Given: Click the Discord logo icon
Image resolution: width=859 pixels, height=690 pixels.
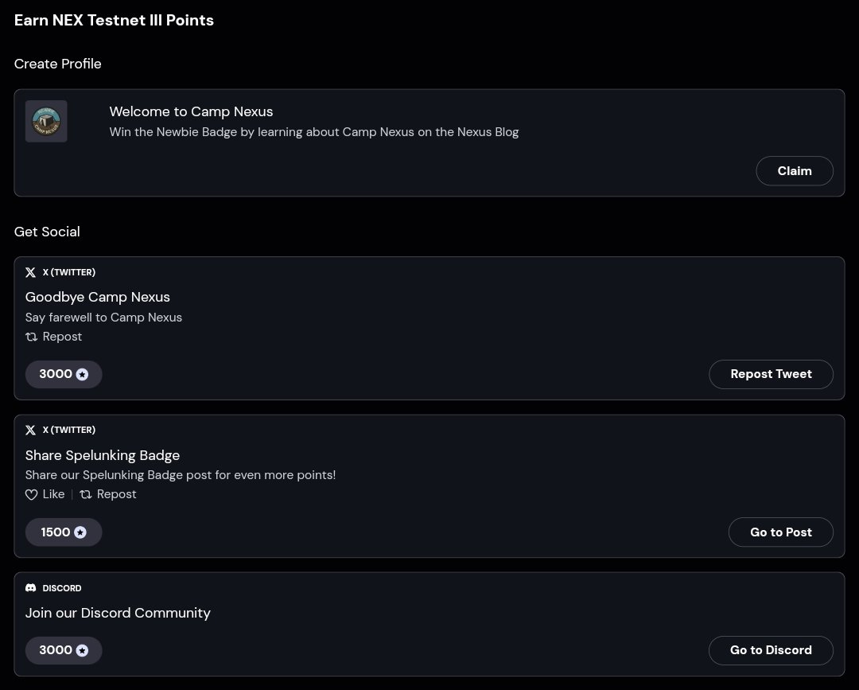Looking at the screenshot, I should click(31, 588).
